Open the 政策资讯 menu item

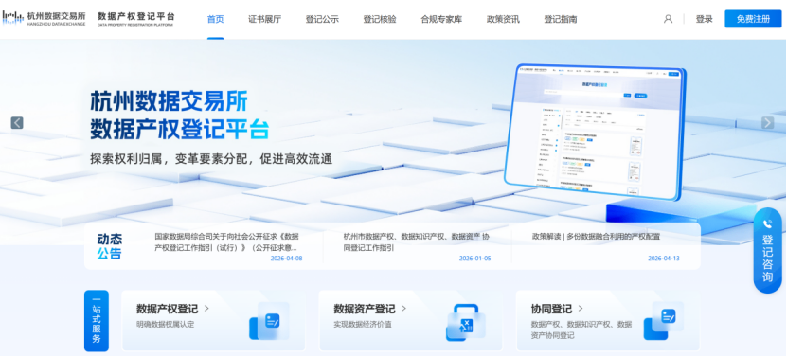point(503,19)
